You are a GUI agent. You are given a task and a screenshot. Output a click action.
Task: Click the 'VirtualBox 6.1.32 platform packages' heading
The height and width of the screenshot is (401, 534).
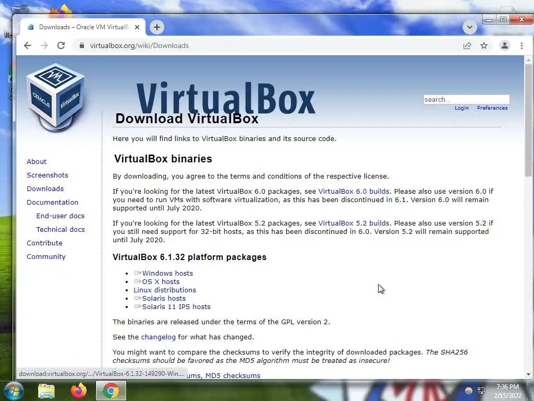point(189,257)
